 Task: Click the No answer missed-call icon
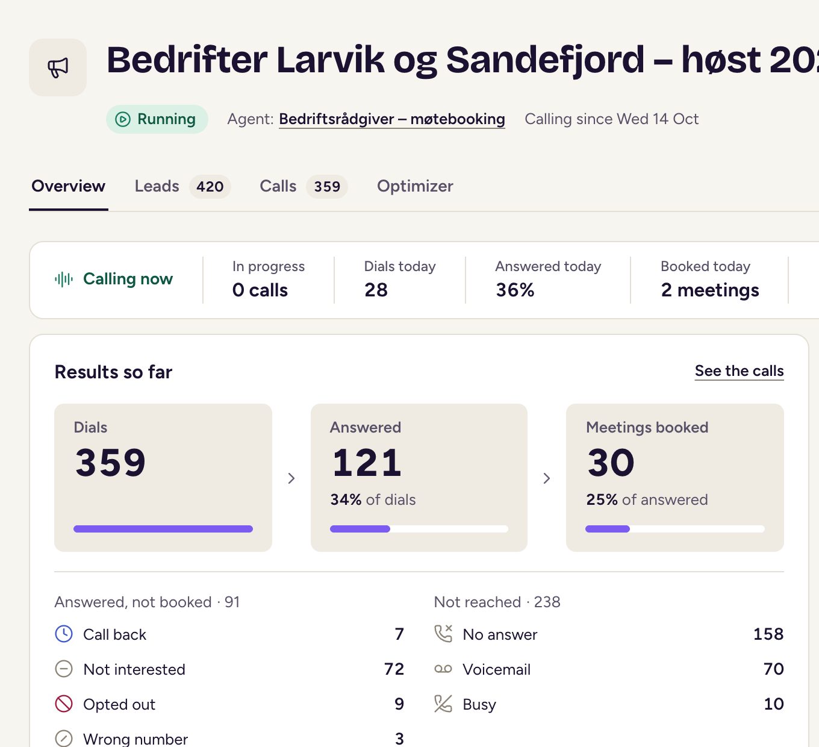[443, 634]
